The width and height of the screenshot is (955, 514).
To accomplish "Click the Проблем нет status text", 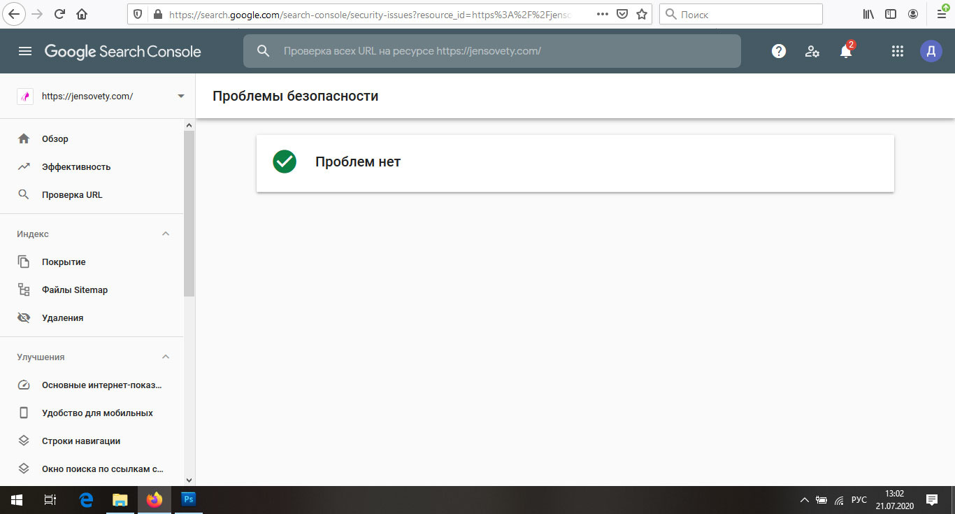I will [x=358, y=162].
